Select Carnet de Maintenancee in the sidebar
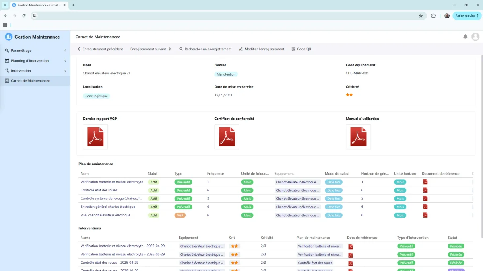This screenshot has width=483, height=271. pyautogui.click(x=35, y=81)
